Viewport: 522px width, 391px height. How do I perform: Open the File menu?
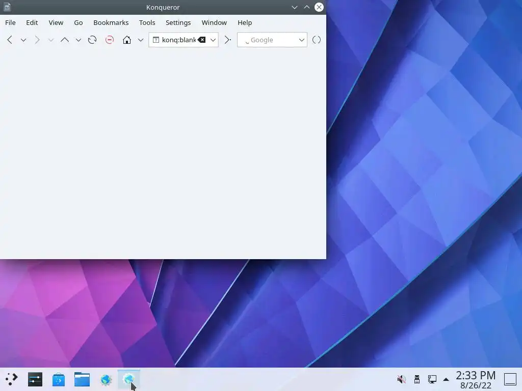click(x=10, y=22)
